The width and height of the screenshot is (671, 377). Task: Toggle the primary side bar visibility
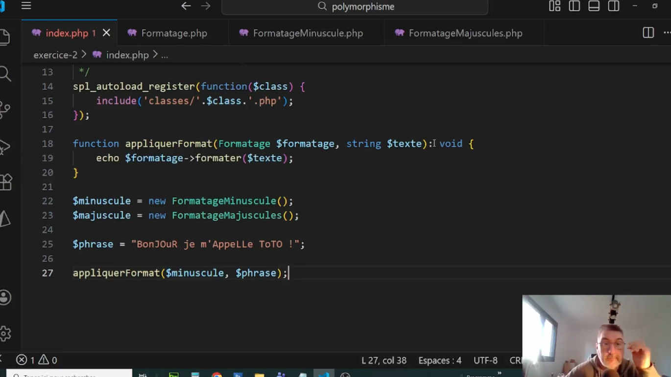574,6
